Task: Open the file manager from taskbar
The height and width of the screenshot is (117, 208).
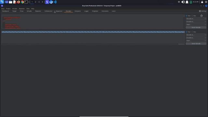Action: point(11,2)
